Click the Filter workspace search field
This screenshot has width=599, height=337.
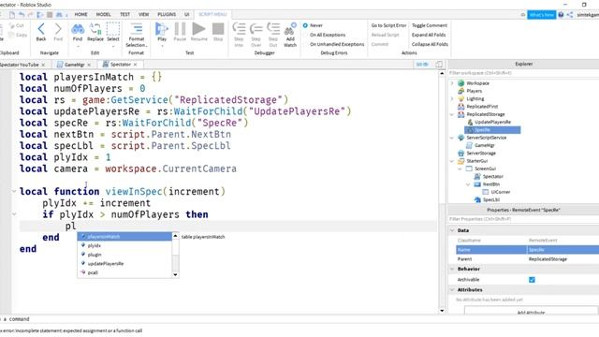[x=523, y=73]
